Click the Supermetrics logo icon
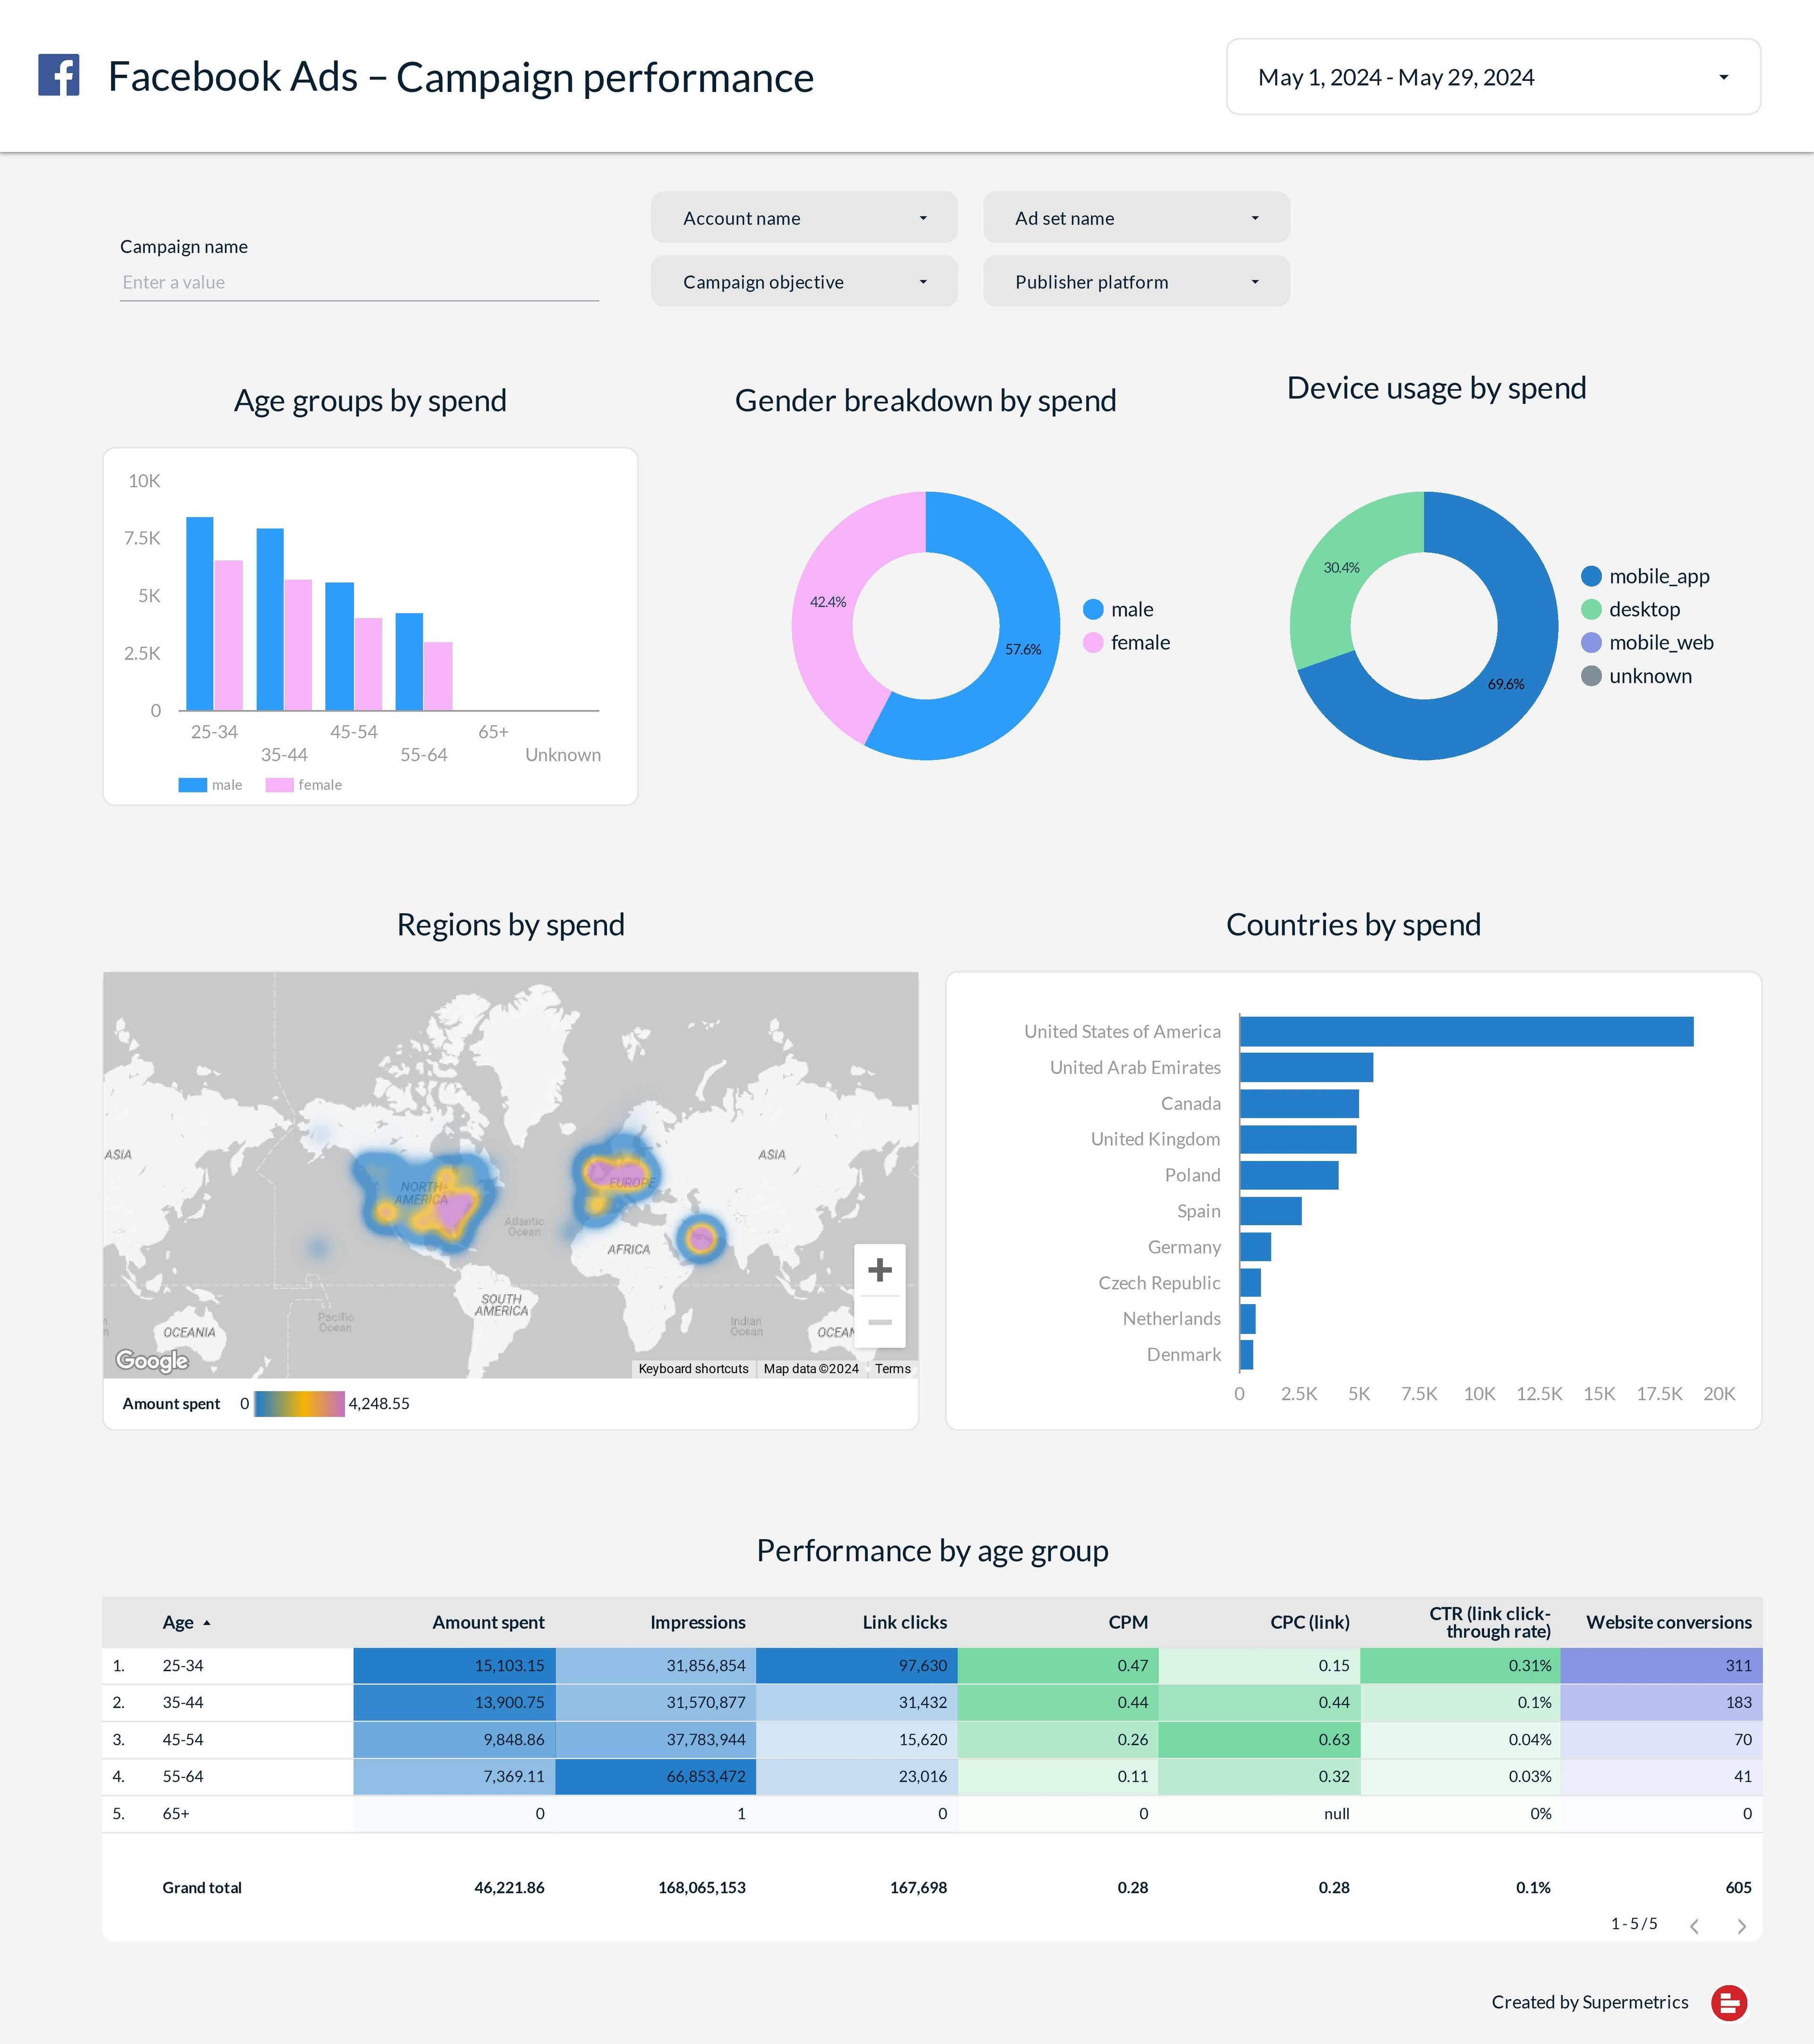The height and width of the screenshot is (2044, 1814). point(1728,2002)
